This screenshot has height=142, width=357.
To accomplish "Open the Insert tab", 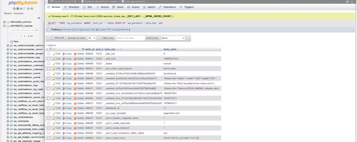I will click(x=118, y=7).
